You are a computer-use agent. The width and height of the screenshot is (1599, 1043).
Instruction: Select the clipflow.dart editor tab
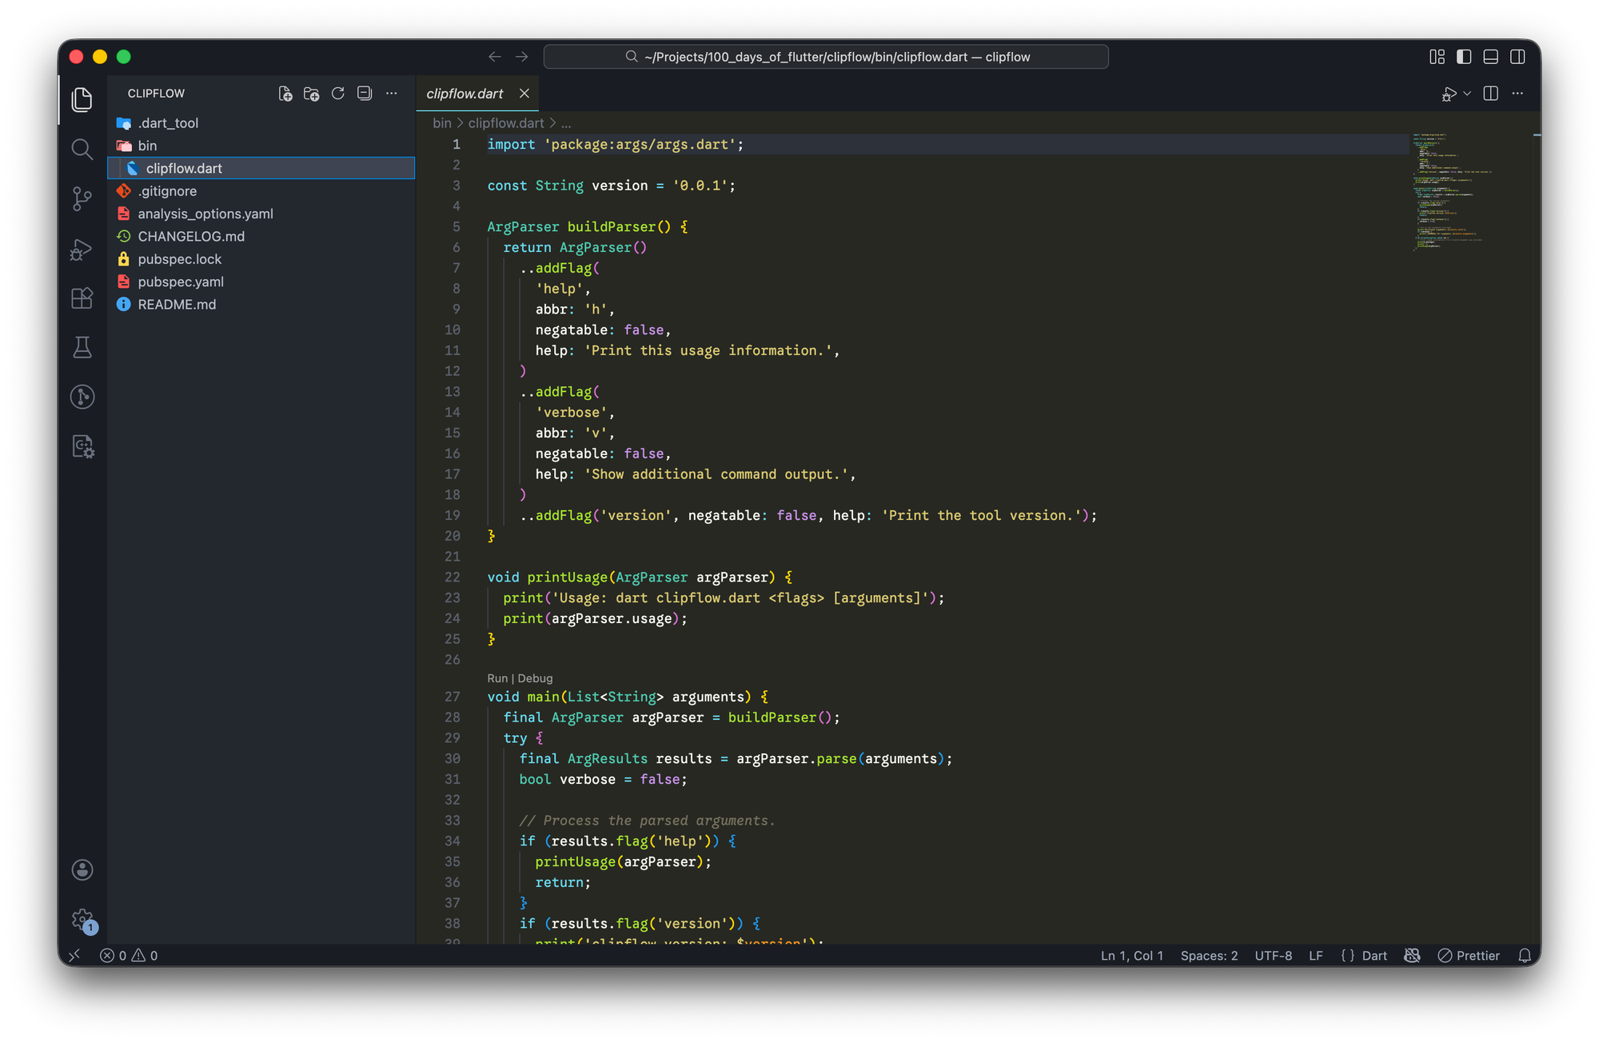click(465, 94)
